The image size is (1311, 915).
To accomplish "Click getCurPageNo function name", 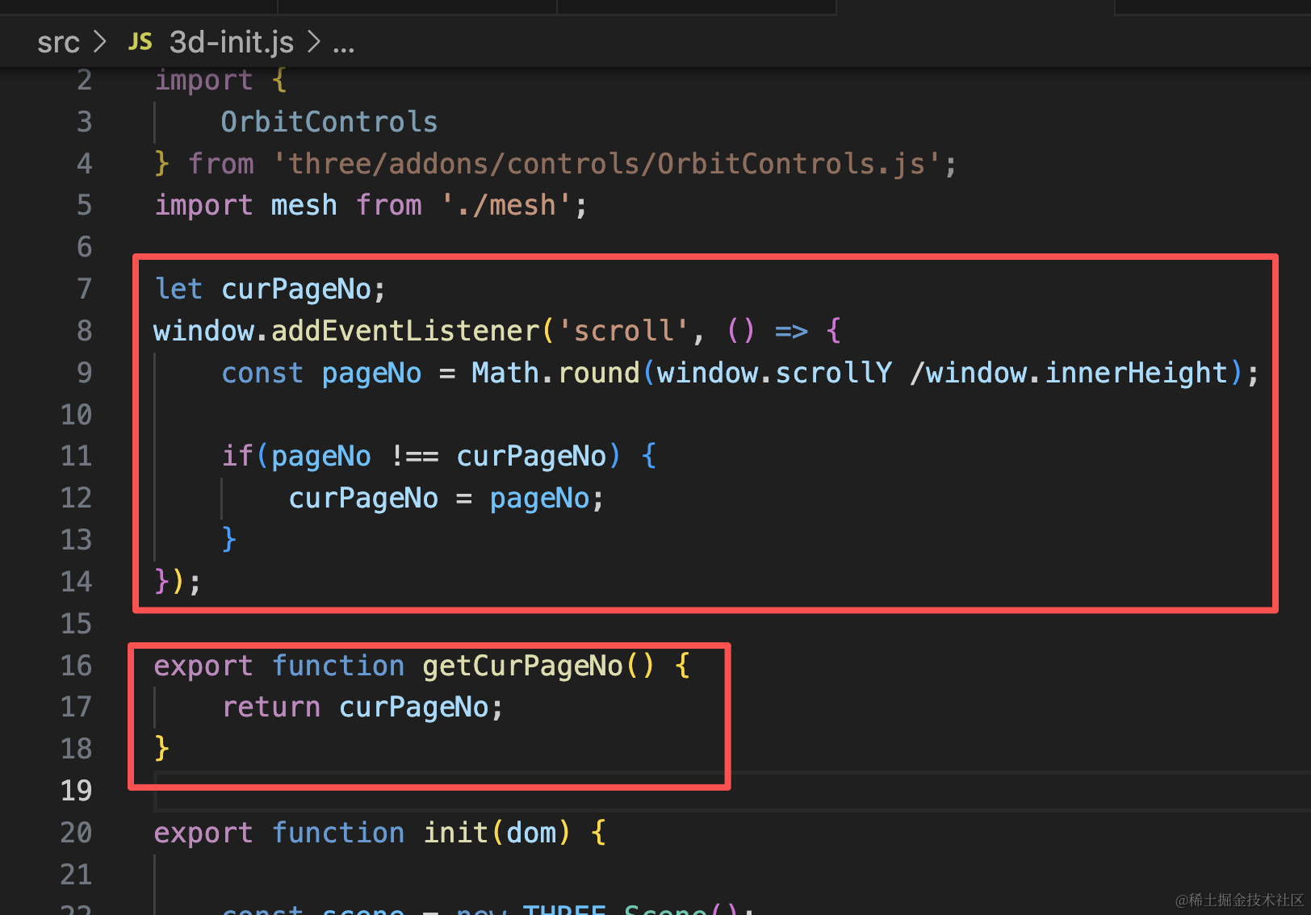I will (522, 666).
